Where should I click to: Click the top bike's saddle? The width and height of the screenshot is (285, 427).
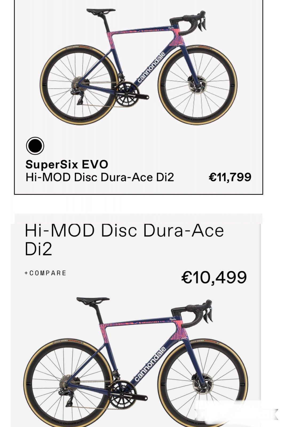[x=101, y=11]
